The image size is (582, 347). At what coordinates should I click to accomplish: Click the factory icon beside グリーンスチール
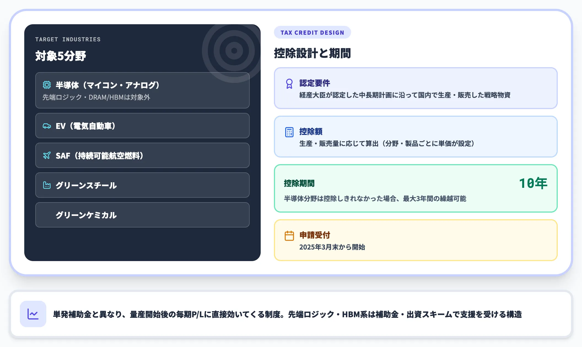pyautogui.click(x=47, y=185)
